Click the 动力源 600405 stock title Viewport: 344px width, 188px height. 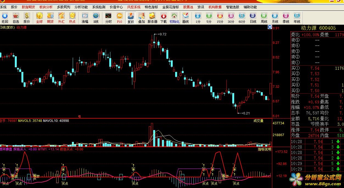[x=318, y=28]
